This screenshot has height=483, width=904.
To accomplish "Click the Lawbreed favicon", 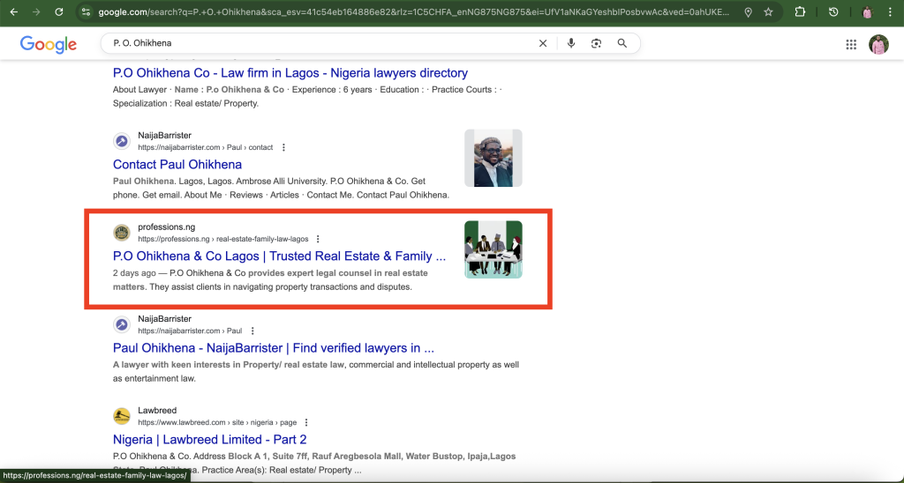I will coord(122,416).
